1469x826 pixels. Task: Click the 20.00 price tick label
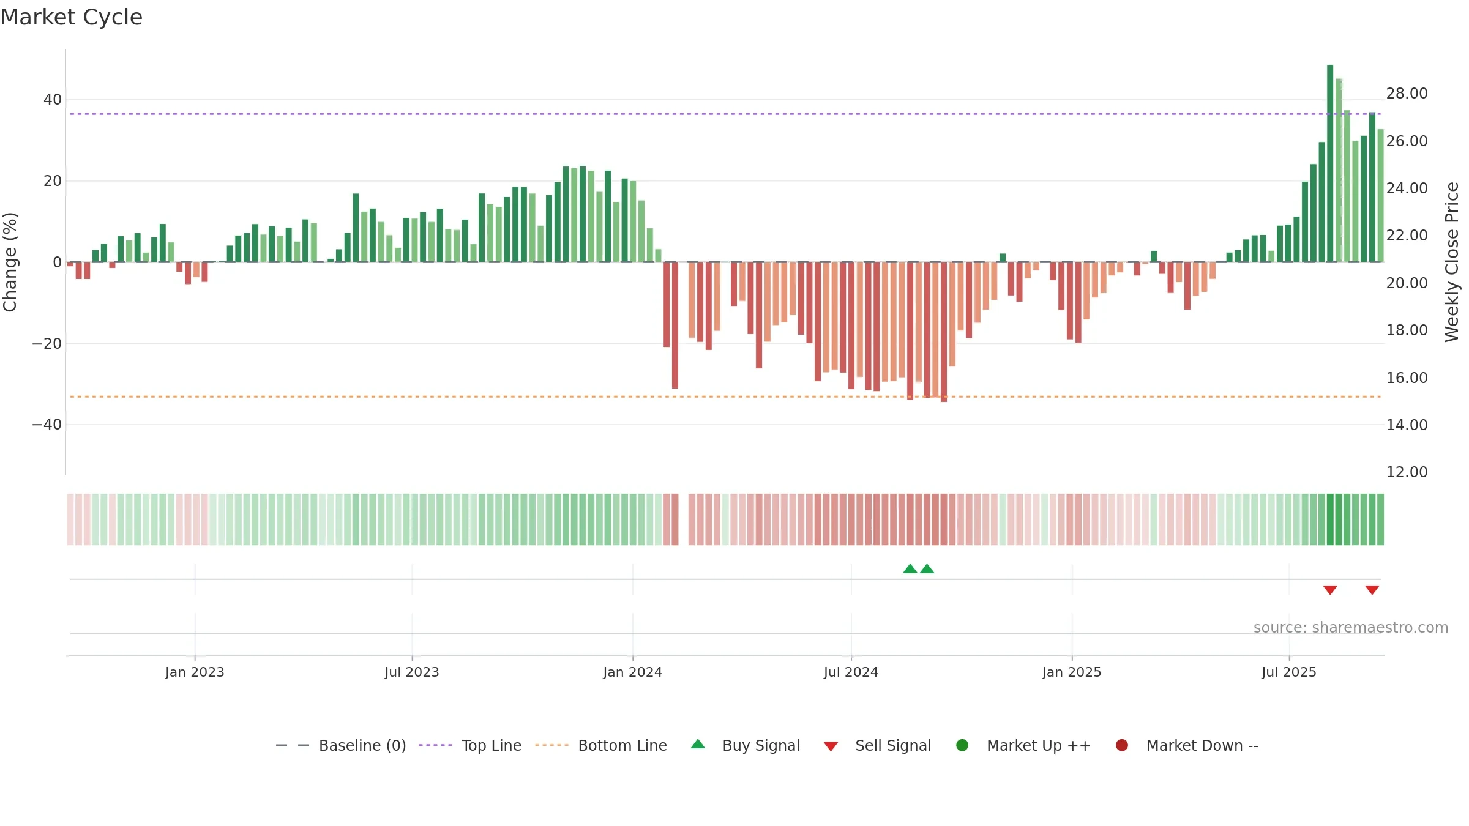tap(1407, 283)
